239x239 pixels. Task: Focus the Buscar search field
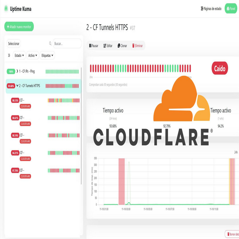pos(67,44)
